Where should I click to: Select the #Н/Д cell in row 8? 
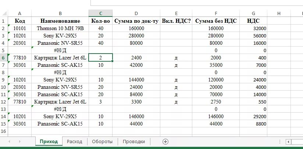point(60,72)
